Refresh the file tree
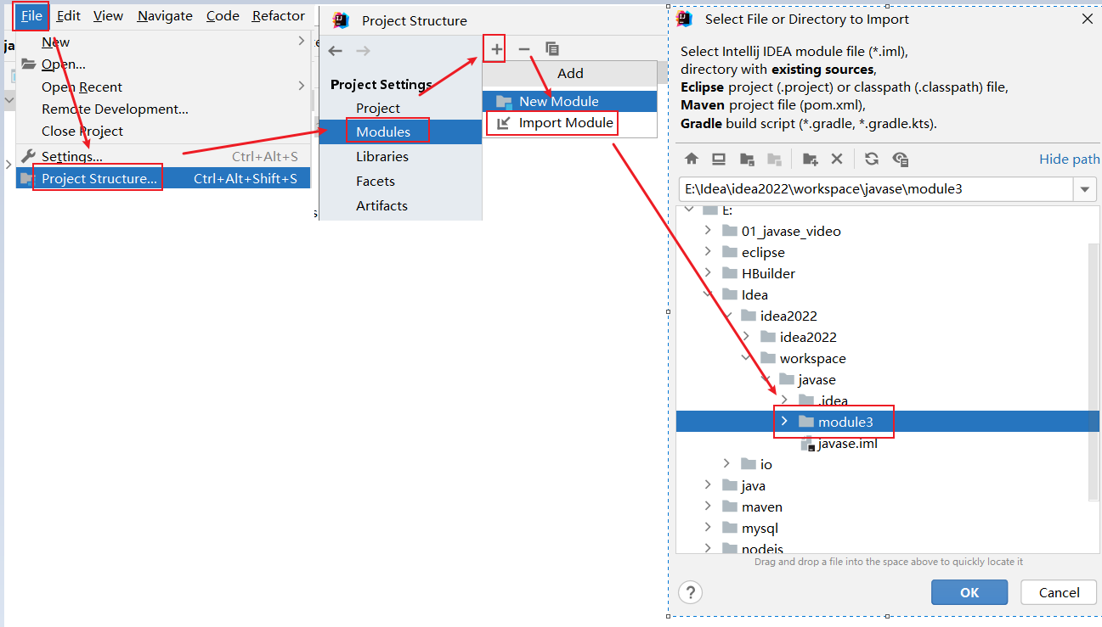Viewport: 1102px width, 627px height. pos(872,159)
